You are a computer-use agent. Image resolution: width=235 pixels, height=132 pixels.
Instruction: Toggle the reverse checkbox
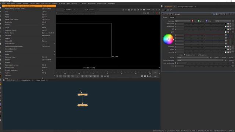(x=176, y=55)
